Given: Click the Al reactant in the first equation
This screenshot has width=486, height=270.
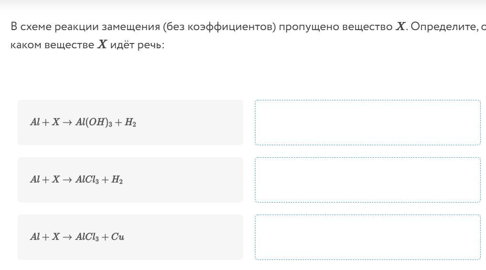Looking at the screenshot, I should click(35, 122).
